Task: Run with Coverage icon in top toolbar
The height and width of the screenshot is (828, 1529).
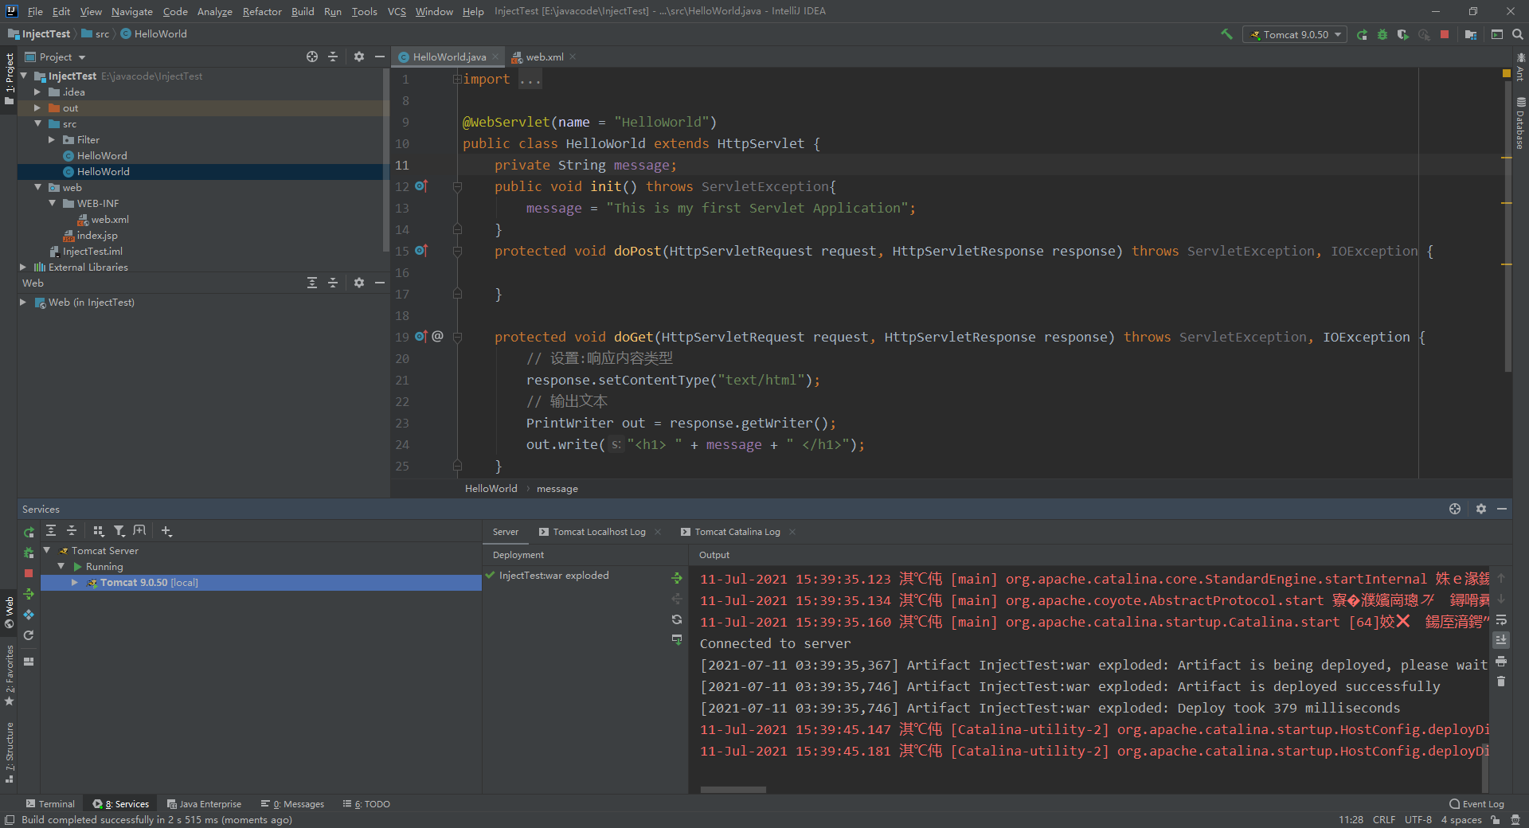Action: tap(1403, 34)
